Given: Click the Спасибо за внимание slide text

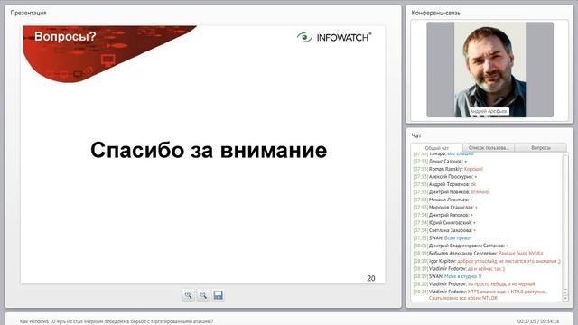Looking at the screenshot, I should tap(209, 151).
